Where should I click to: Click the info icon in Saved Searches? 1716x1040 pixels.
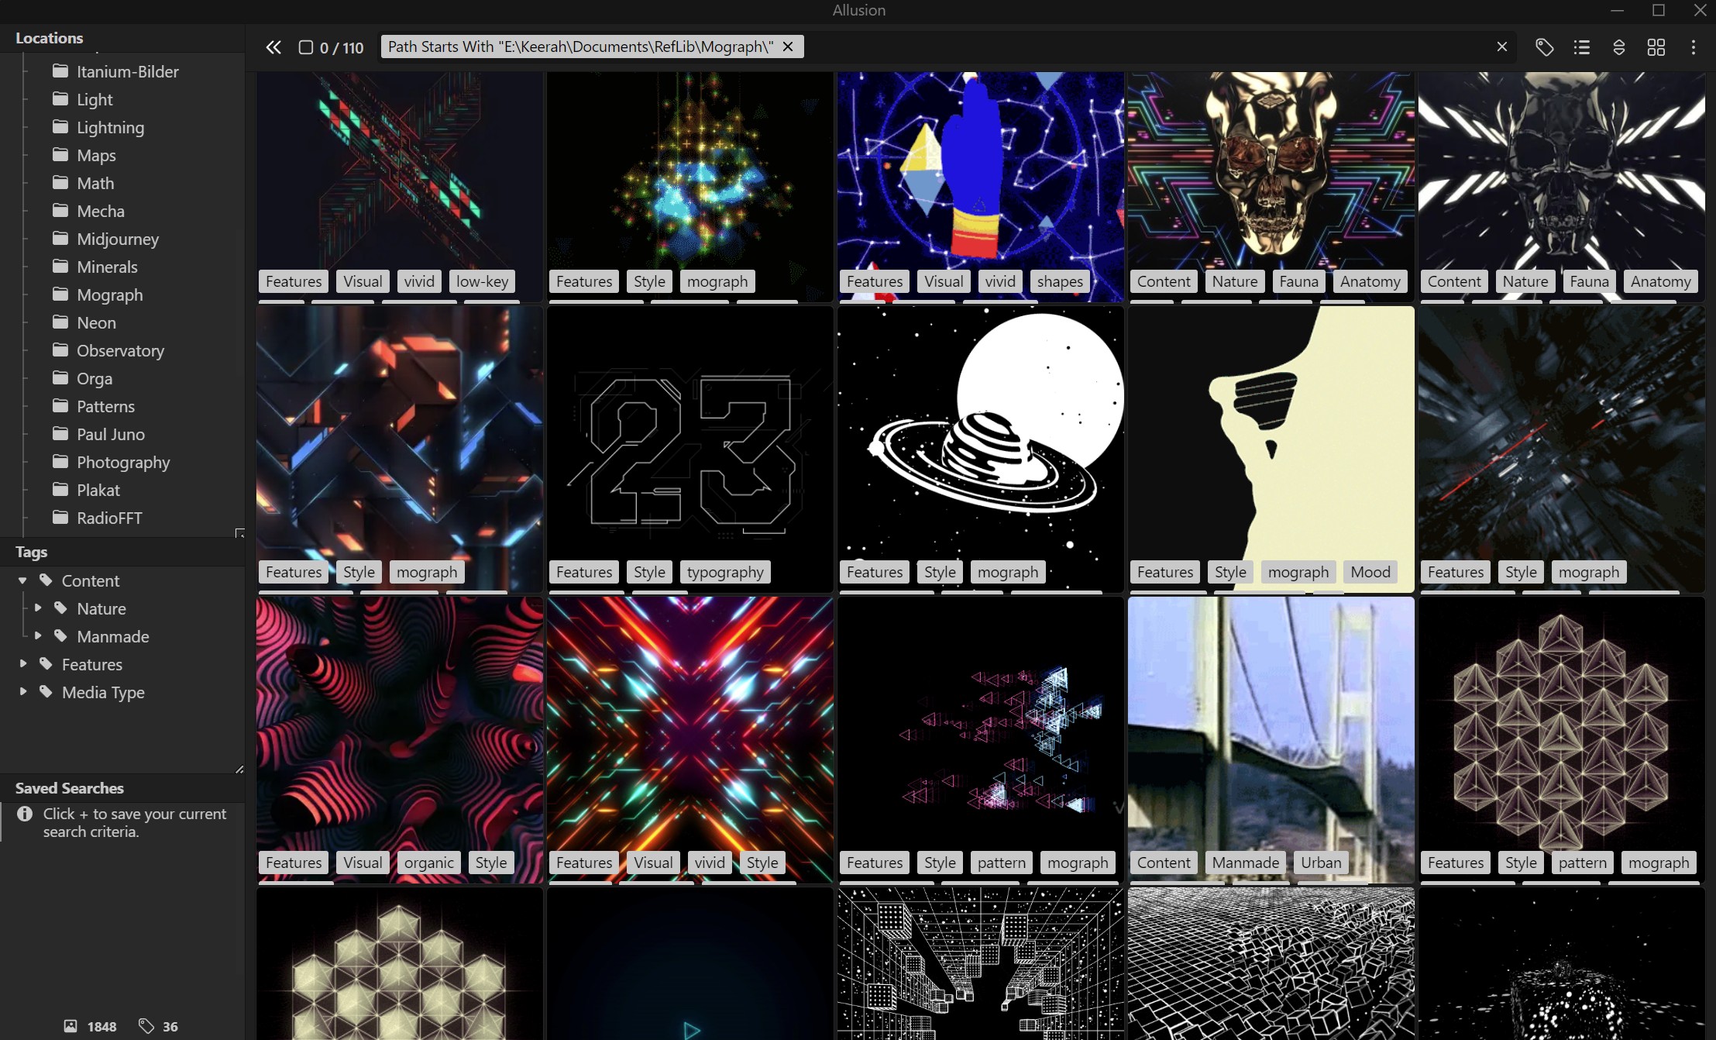click(25, 814)
